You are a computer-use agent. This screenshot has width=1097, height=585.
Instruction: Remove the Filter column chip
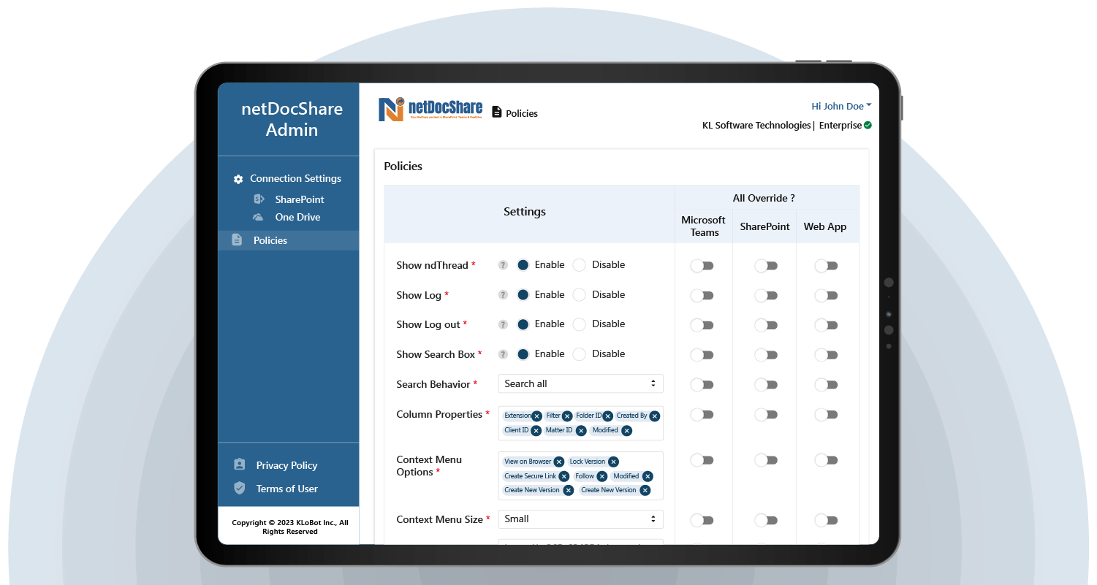(567, 416)
